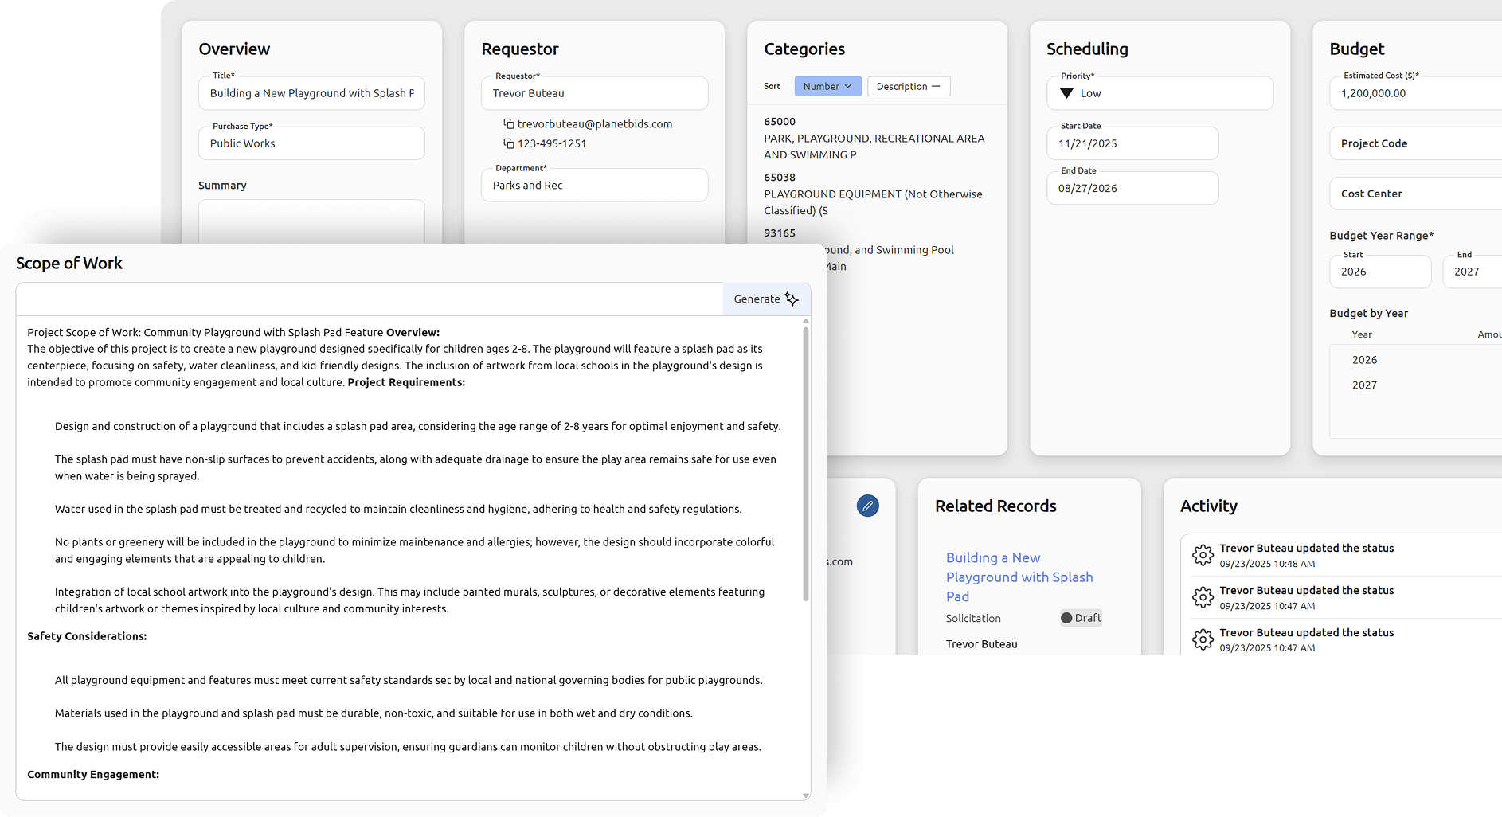
Task: Open the Number sort dropdown chevron
Action: [x=849, y=86]
